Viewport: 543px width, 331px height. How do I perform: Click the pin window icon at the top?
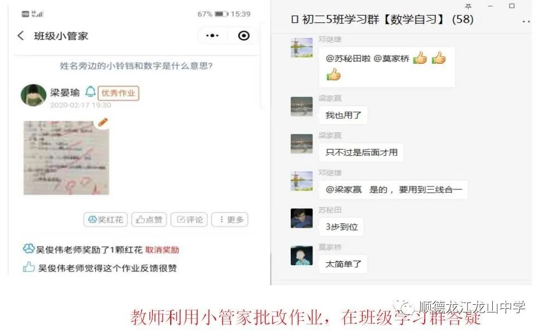point(468,6)
